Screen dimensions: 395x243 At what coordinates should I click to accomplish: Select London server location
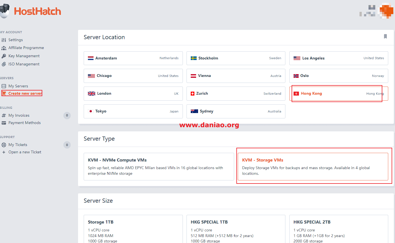(x=133, y=94)
